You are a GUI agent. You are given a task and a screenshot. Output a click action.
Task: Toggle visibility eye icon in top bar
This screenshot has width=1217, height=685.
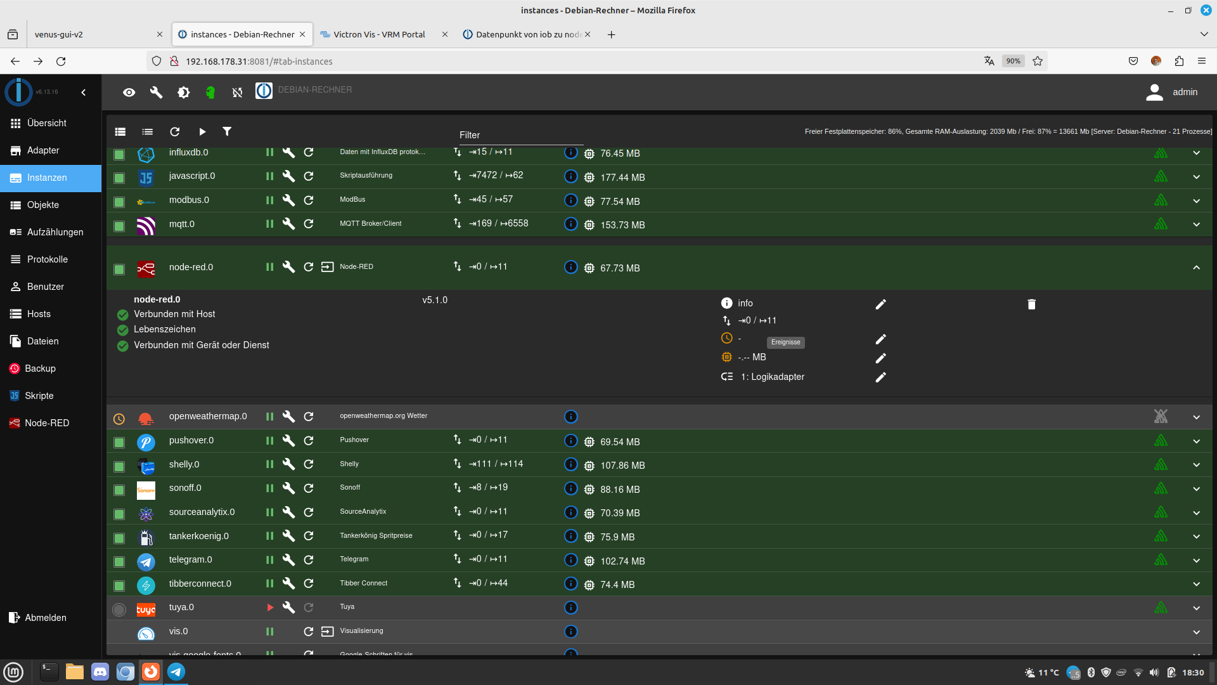[x=129, y=93]
